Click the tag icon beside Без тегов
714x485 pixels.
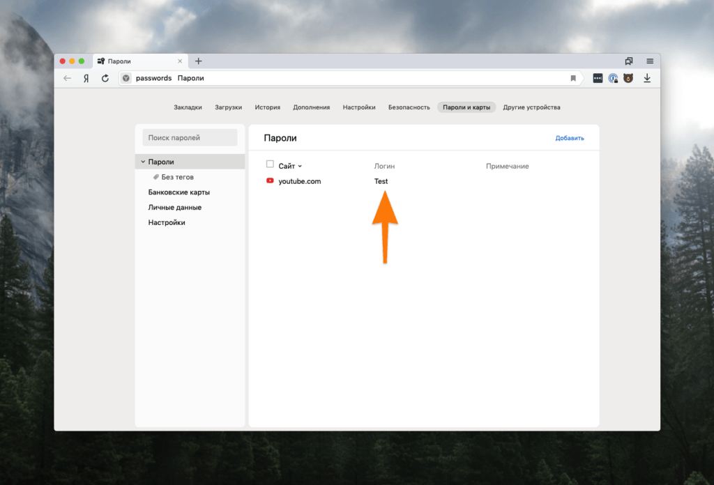coord(155,177)
